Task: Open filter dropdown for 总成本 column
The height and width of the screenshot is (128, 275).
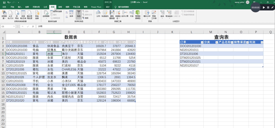Action: click(105, 42)
